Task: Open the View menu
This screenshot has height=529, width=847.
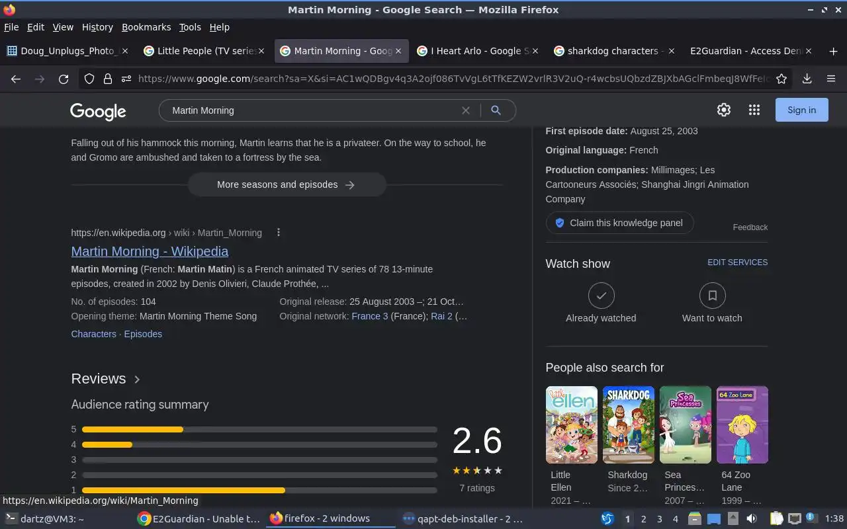Action: (x=63, y=27)
